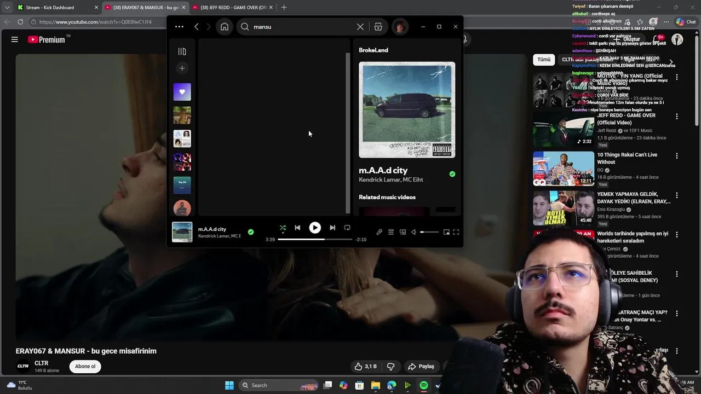Open large good kid m.A.A.d city cover art

[x=407, y=109]
